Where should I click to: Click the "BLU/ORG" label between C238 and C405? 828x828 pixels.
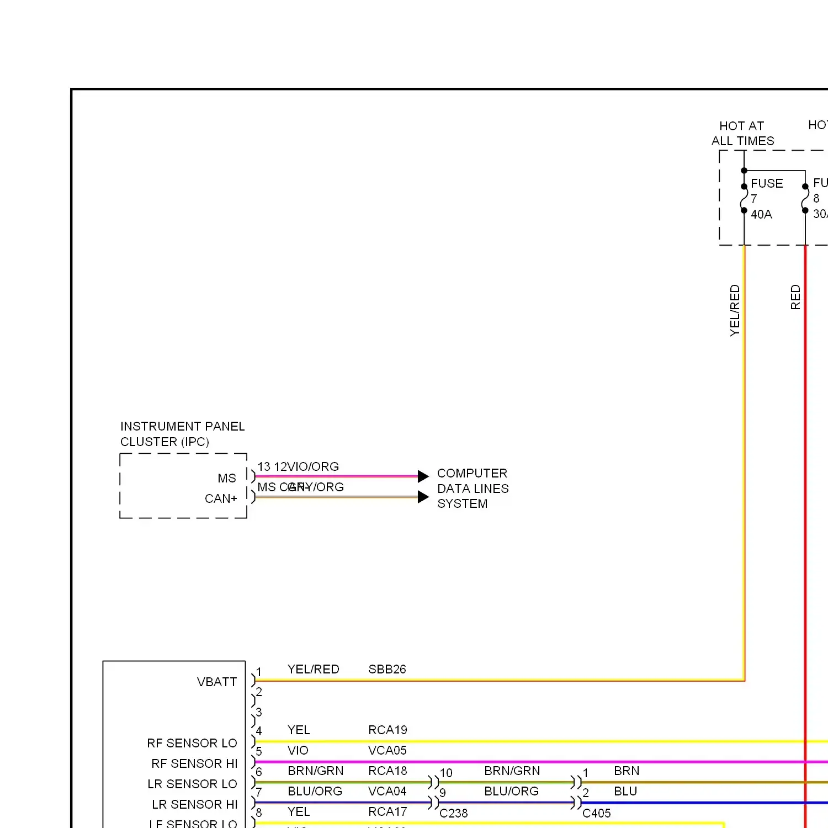pyautogui.click(x=512, y=791)
